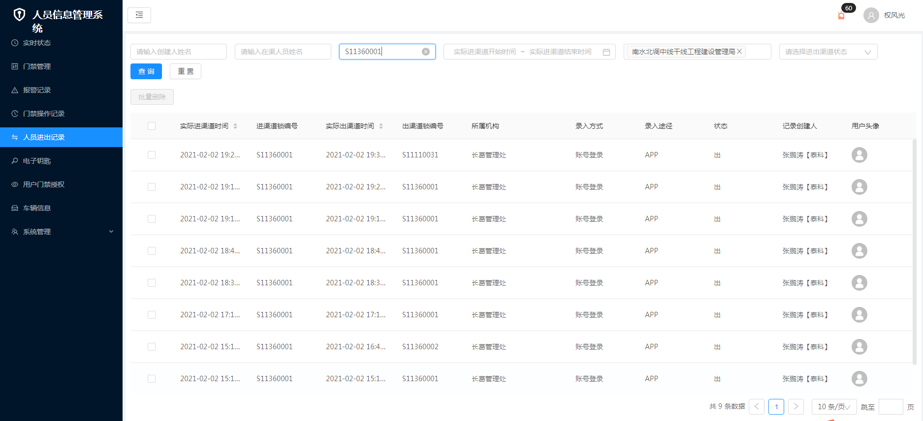Image resolution: width=923 pixels, height=421 pixels.
Task: Open the calendar date picker icon
Action: 606,52
